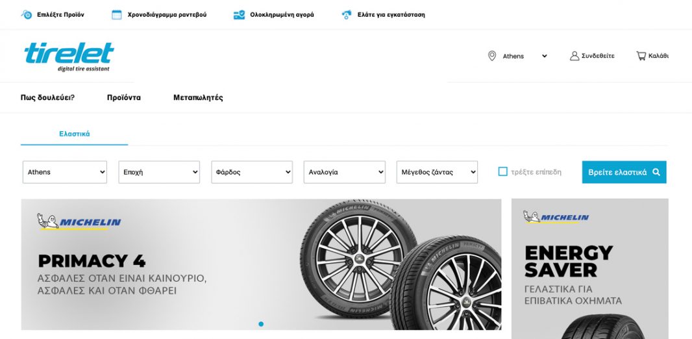Screen dimensions: 692x339
Task: Click the Καλάθι cart link
Action: tap(652, 56)
